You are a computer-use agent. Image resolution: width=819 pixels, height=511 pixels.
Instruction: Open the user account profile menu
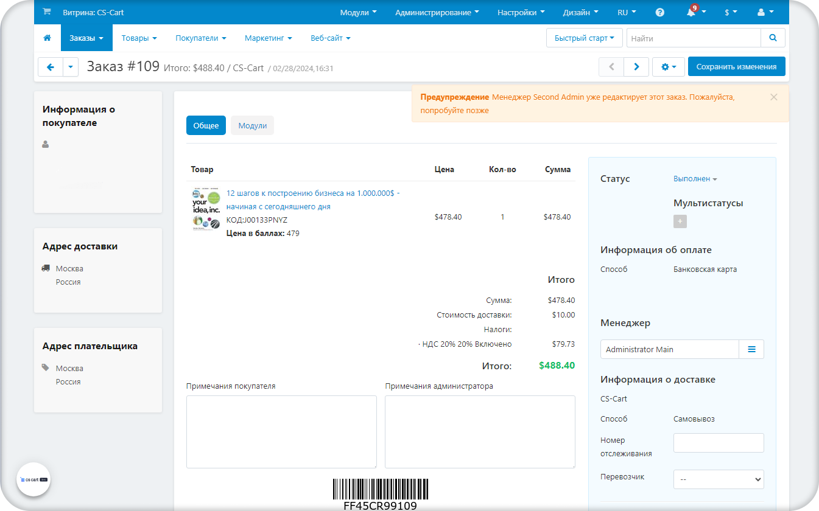pos(765,12)
